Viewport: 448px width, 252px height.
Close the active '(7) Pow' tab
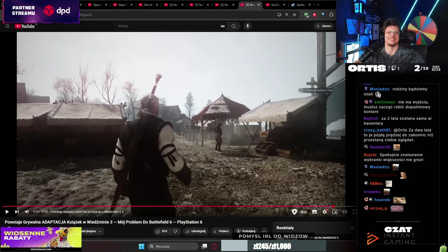(259, 5)
